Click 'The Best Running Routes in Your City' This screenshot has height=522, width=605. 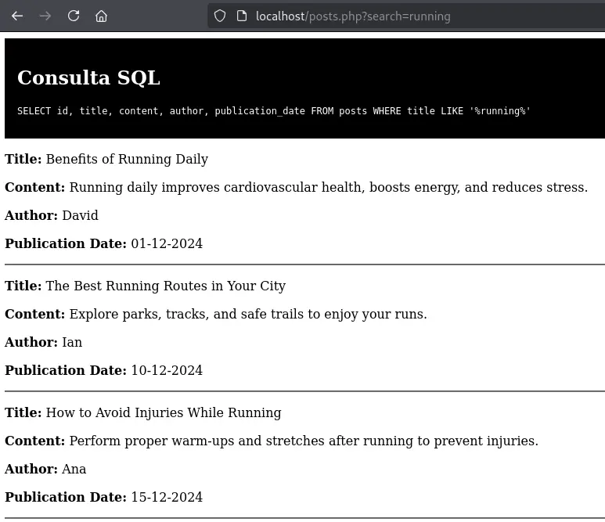click(x=165, y=286)
